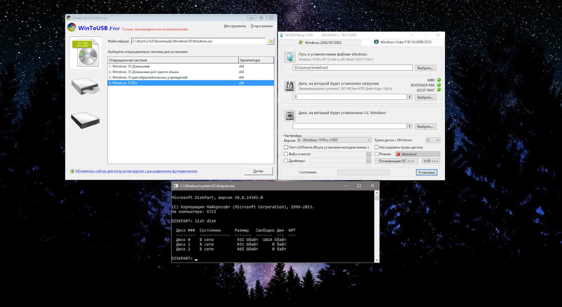Click the diskpart scrollbar up arrow
This screenshot has height=307, width=562.
377,193
